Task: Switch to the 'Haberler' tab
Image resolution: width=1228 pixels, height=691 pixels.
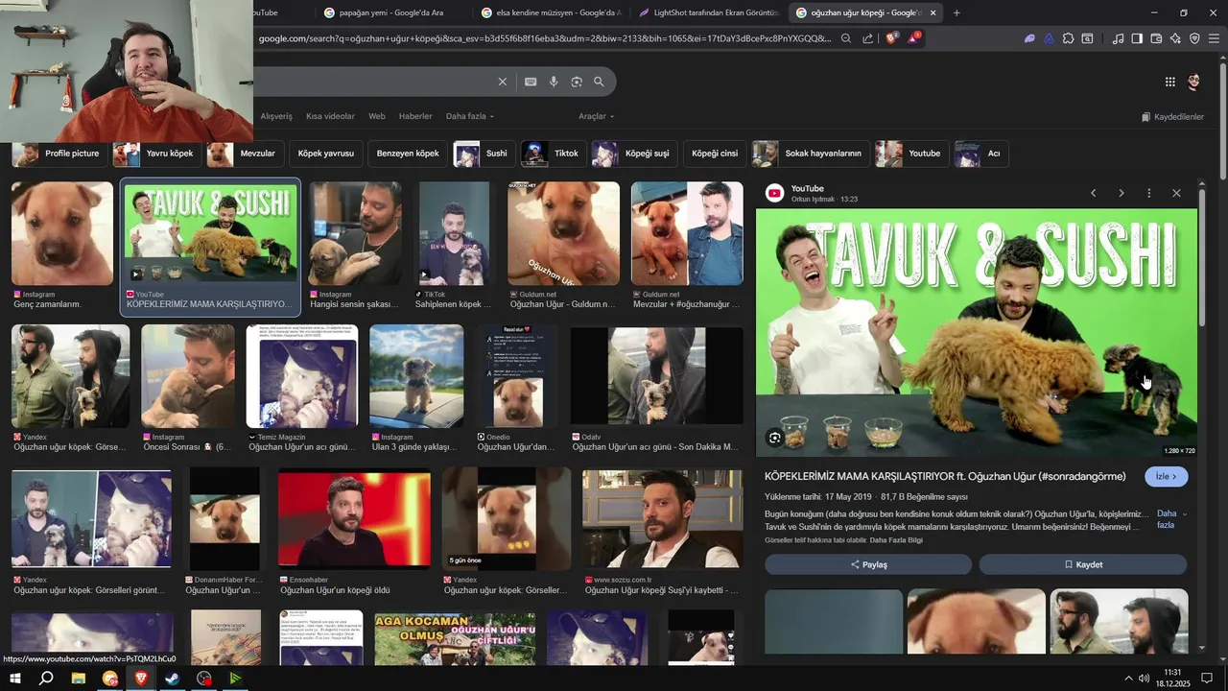Action: click(415, 116)
